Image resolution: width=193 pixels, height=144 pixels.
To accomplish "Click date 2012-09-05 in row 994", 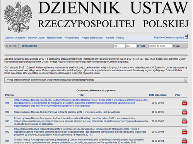I will tap(158, 112).
